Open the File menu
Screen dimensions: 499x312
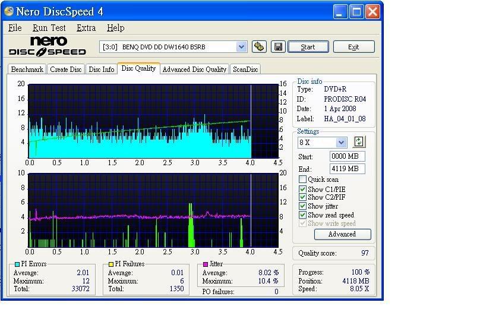tap(15, 28)
